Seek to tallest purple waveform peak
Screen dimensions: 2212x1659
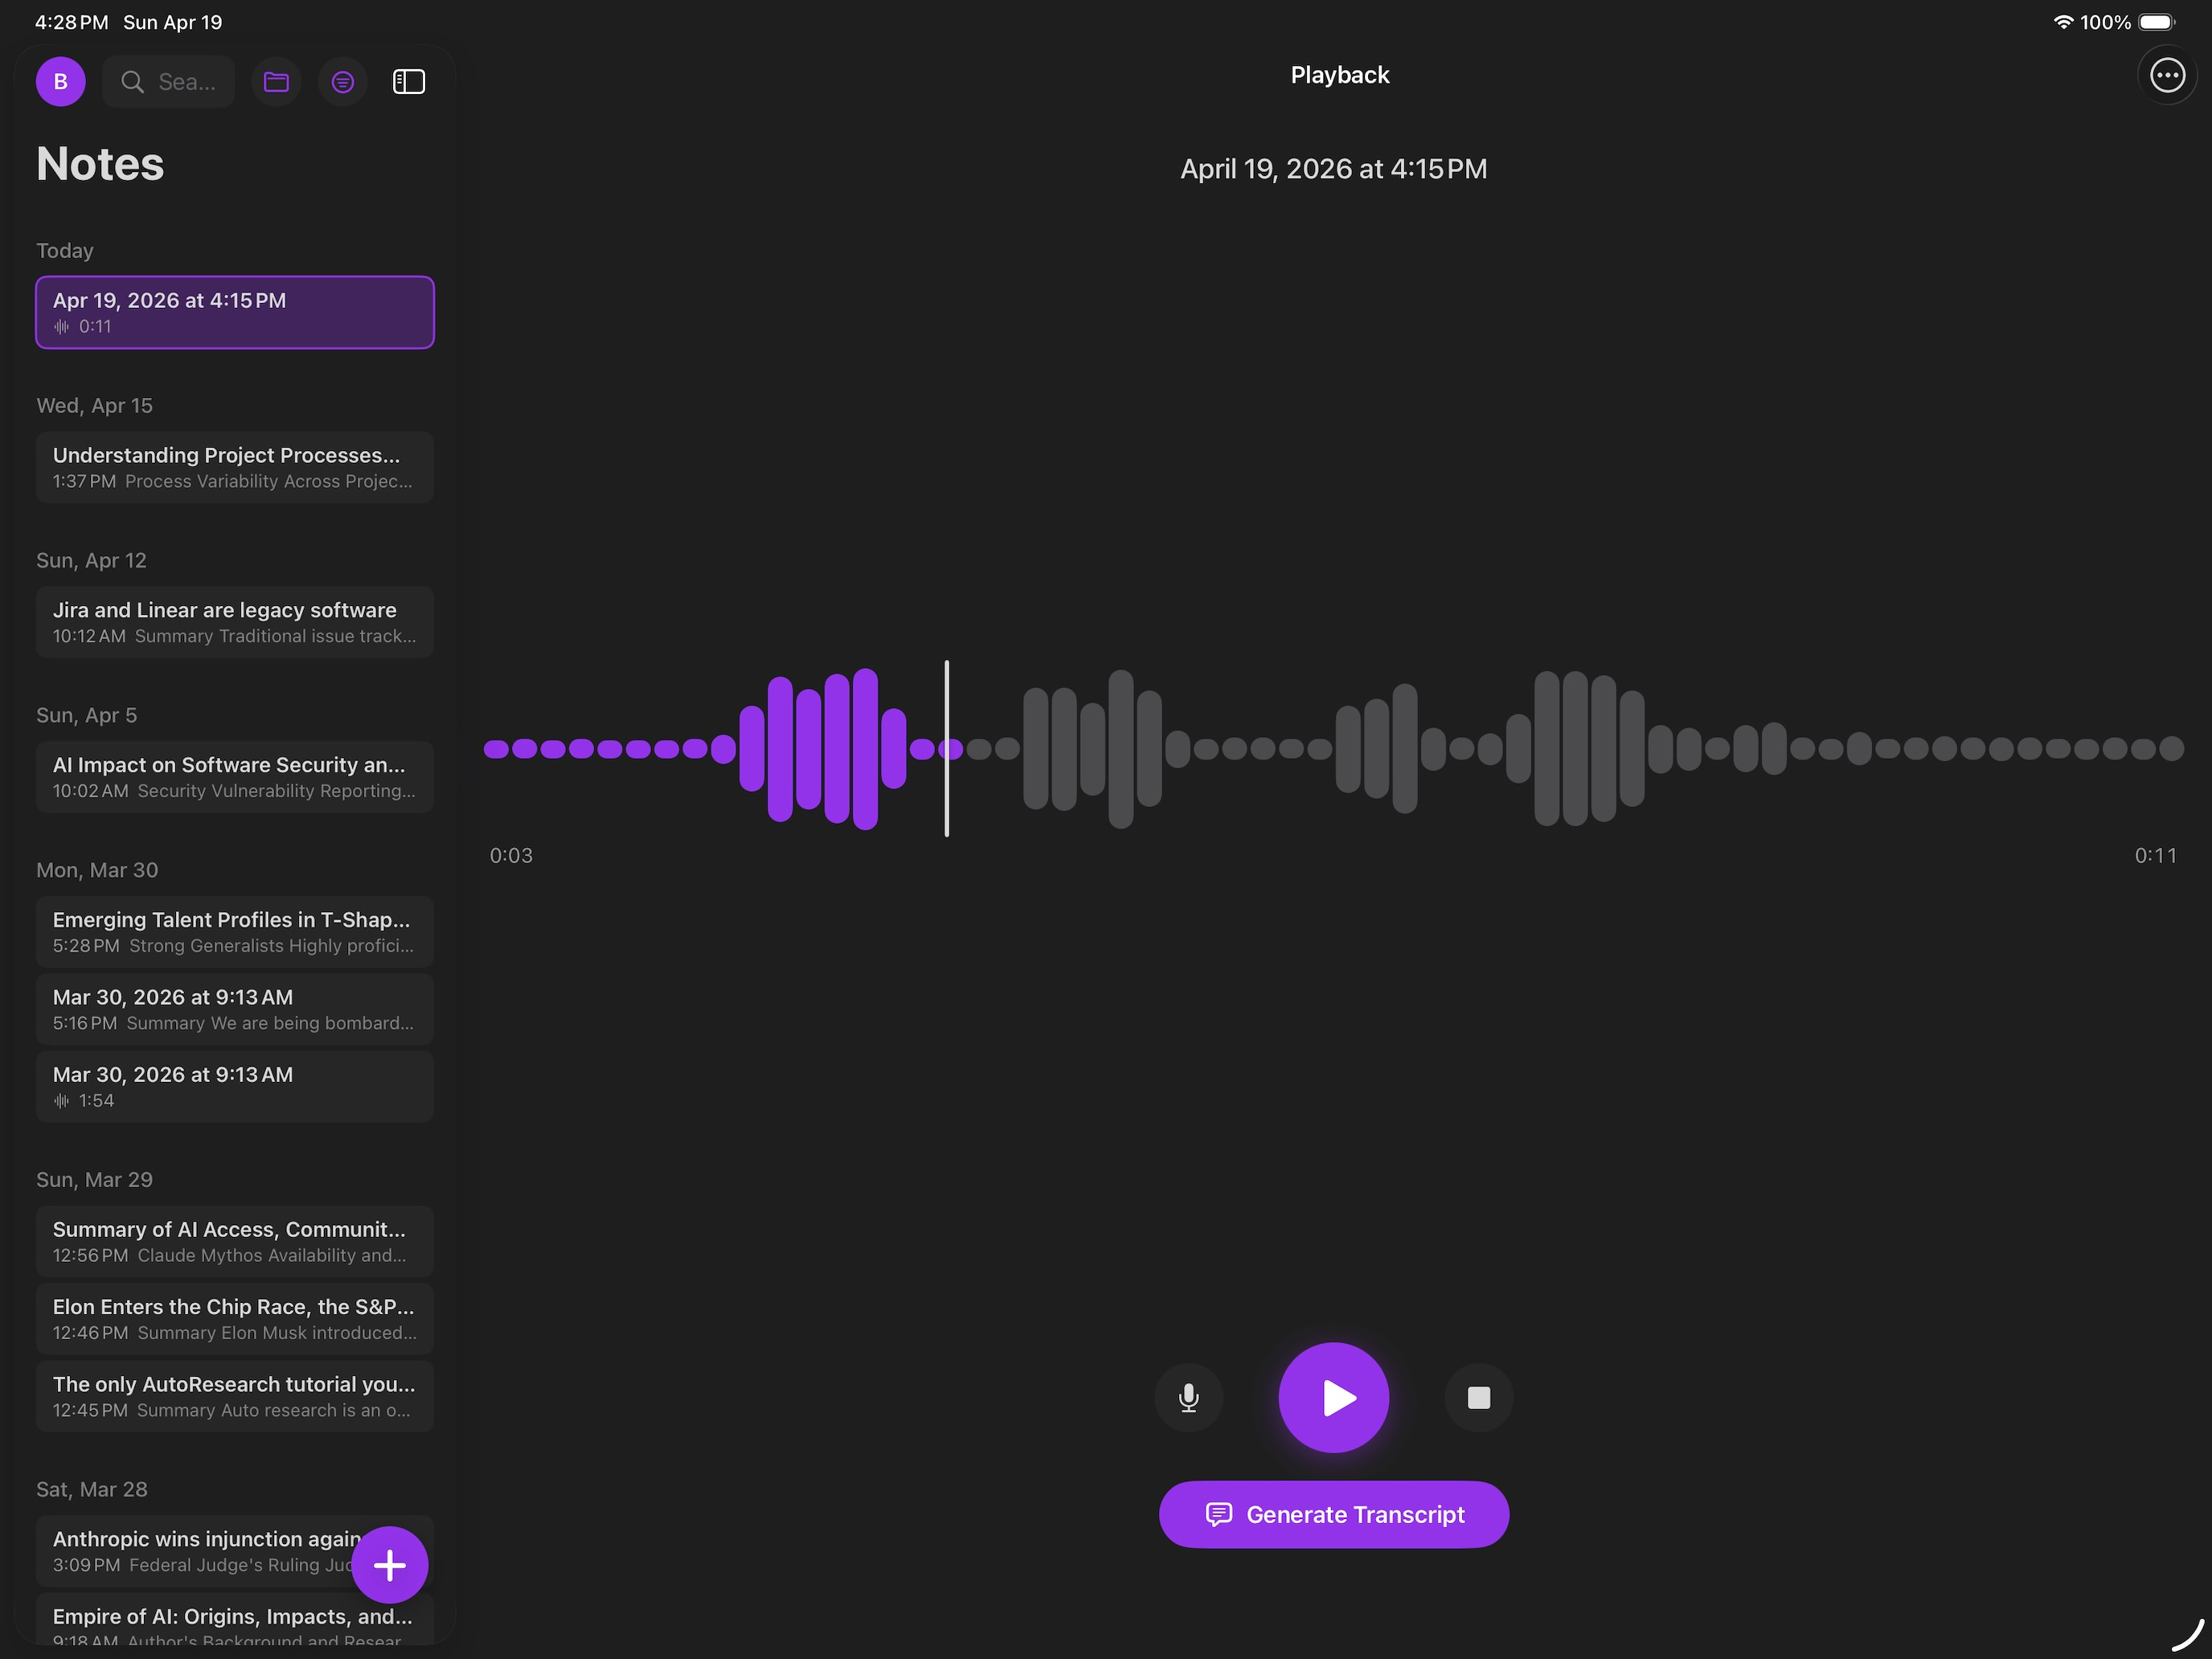click(x=865, y=748)
